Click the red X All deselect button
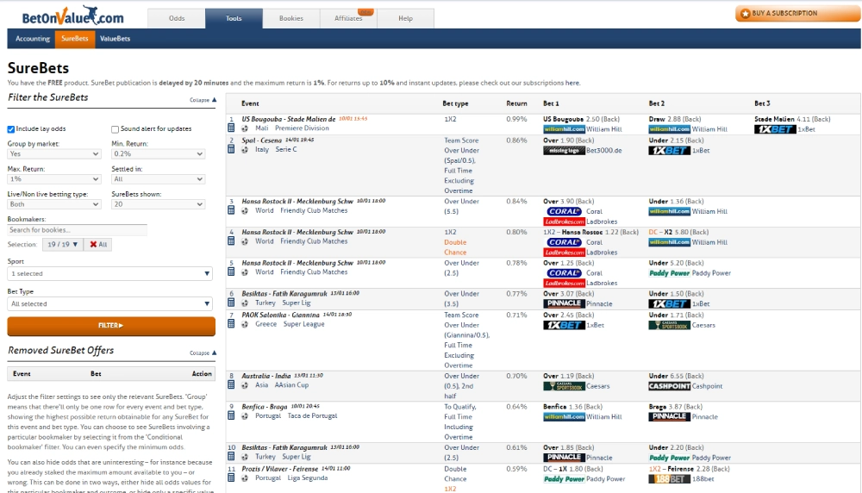The width and height of the screenshot is (862, 493). point(98,245)
